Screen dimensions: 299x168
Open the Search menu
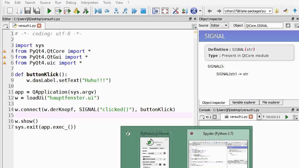(30, 2)
